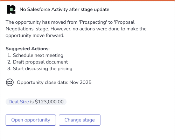175x140 pixels.
Task: Click the 'Opportunity close date' label
Action: point(42,82)
